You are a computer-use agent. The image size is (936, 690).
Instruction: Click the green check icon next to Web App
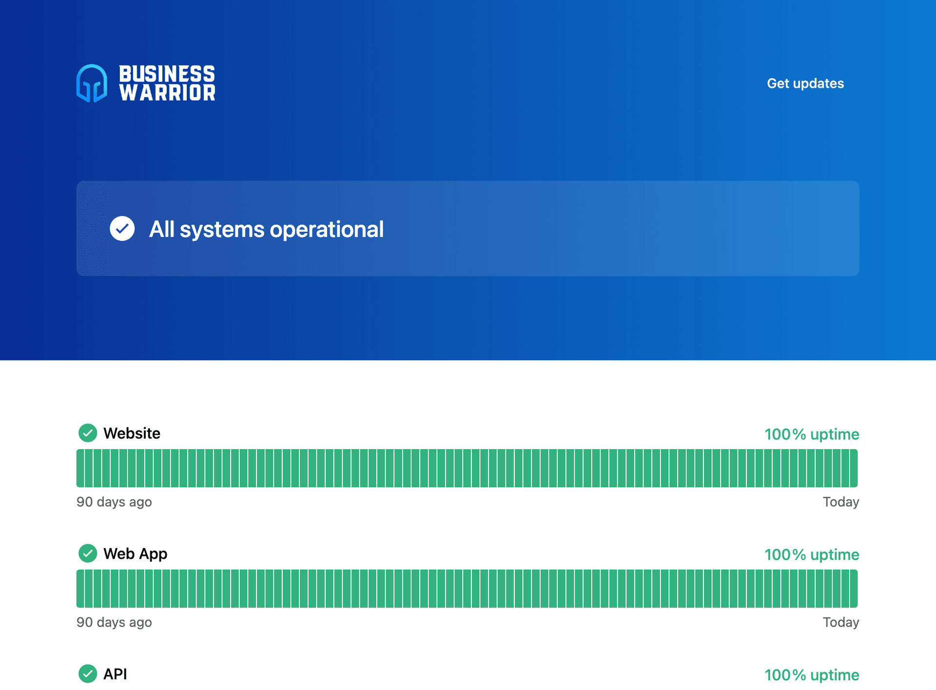point(88,553)
